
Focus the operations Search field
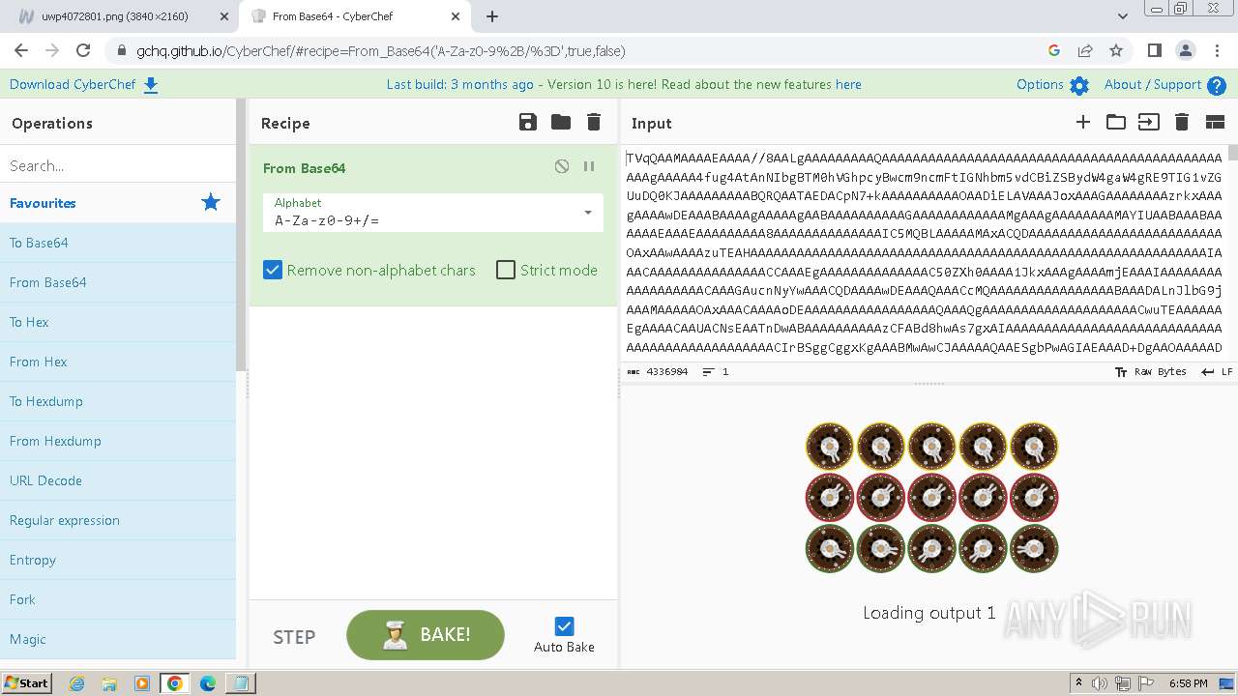[x=118, y=165]
